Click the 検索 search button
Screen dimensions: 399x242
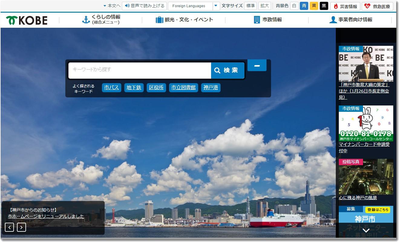(227, 71)
